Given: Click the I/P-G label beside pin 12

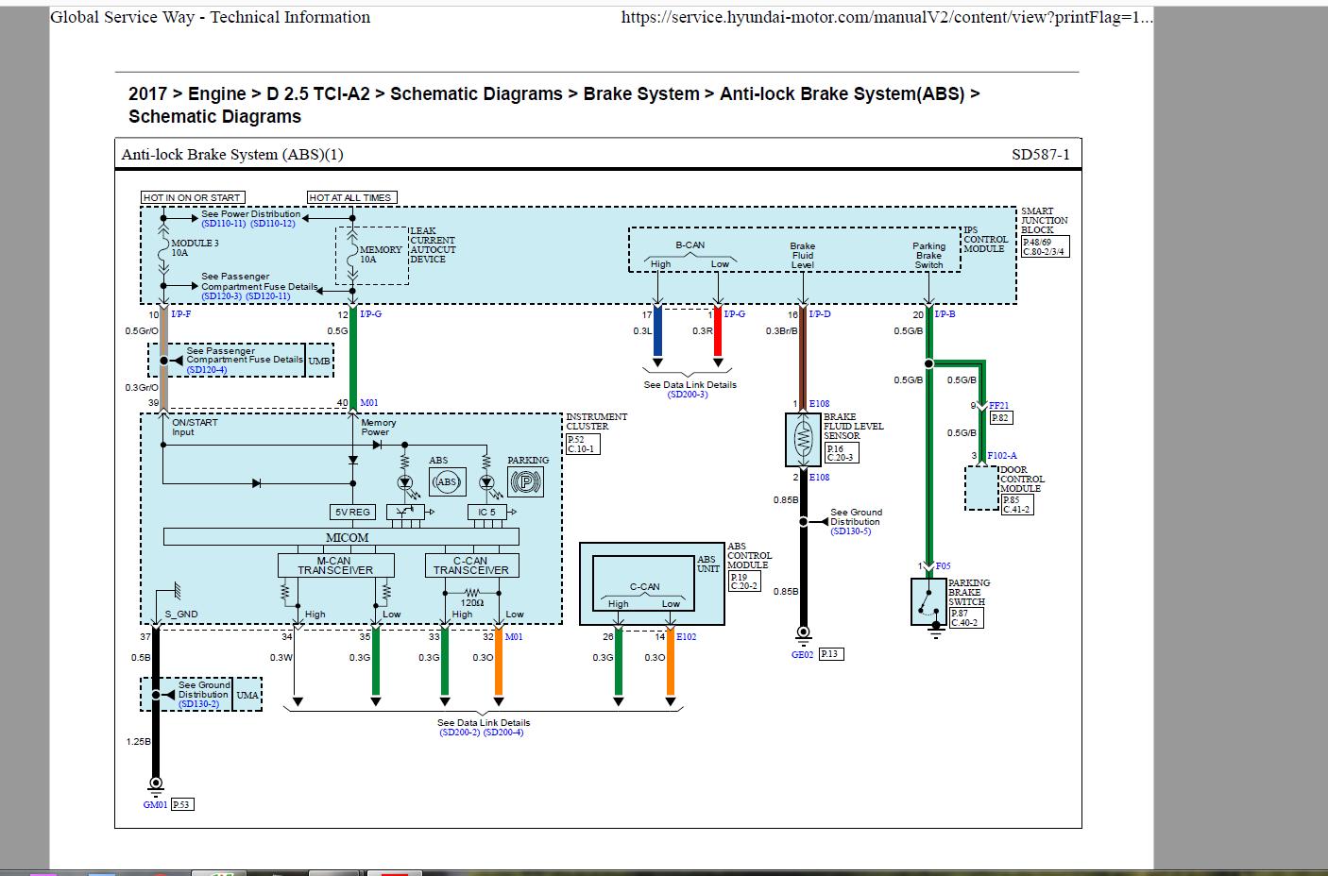Looking at the screenshot, I should point(371,313).
